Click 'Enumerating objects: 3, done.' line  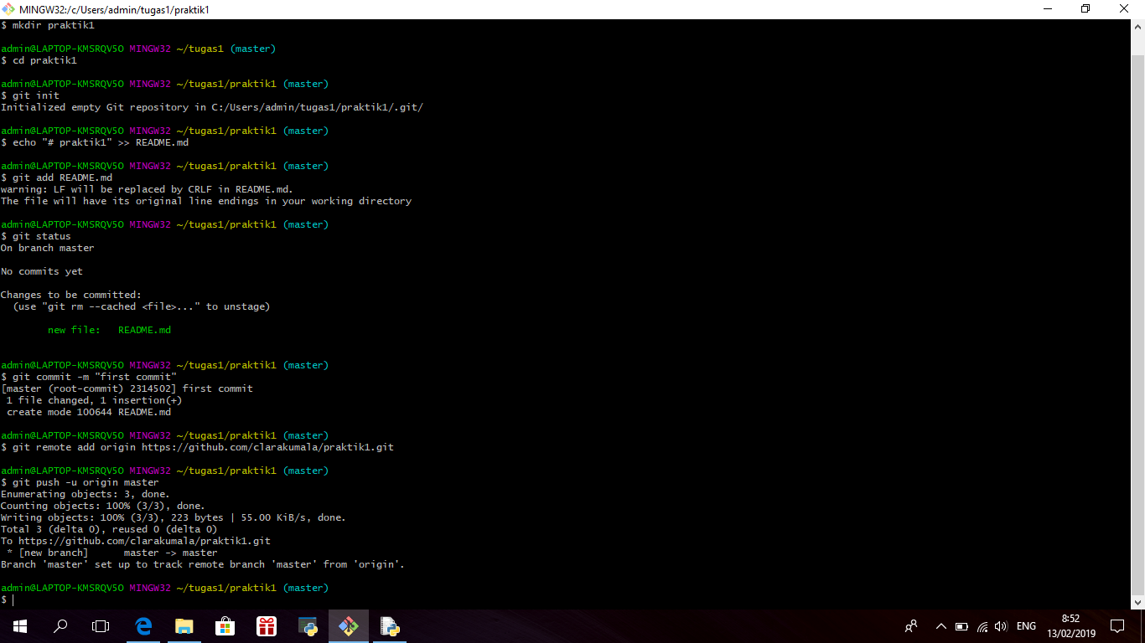tap(85, 494)
